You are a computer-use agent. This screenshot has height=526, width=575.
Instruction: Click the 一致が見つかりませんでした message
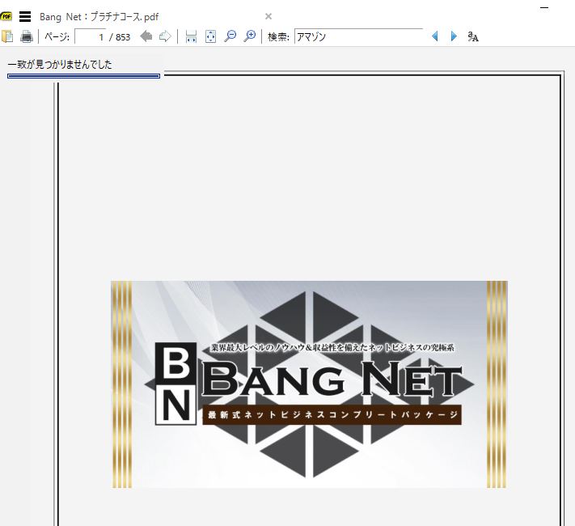pyautogui.click(x=60, y=65)
